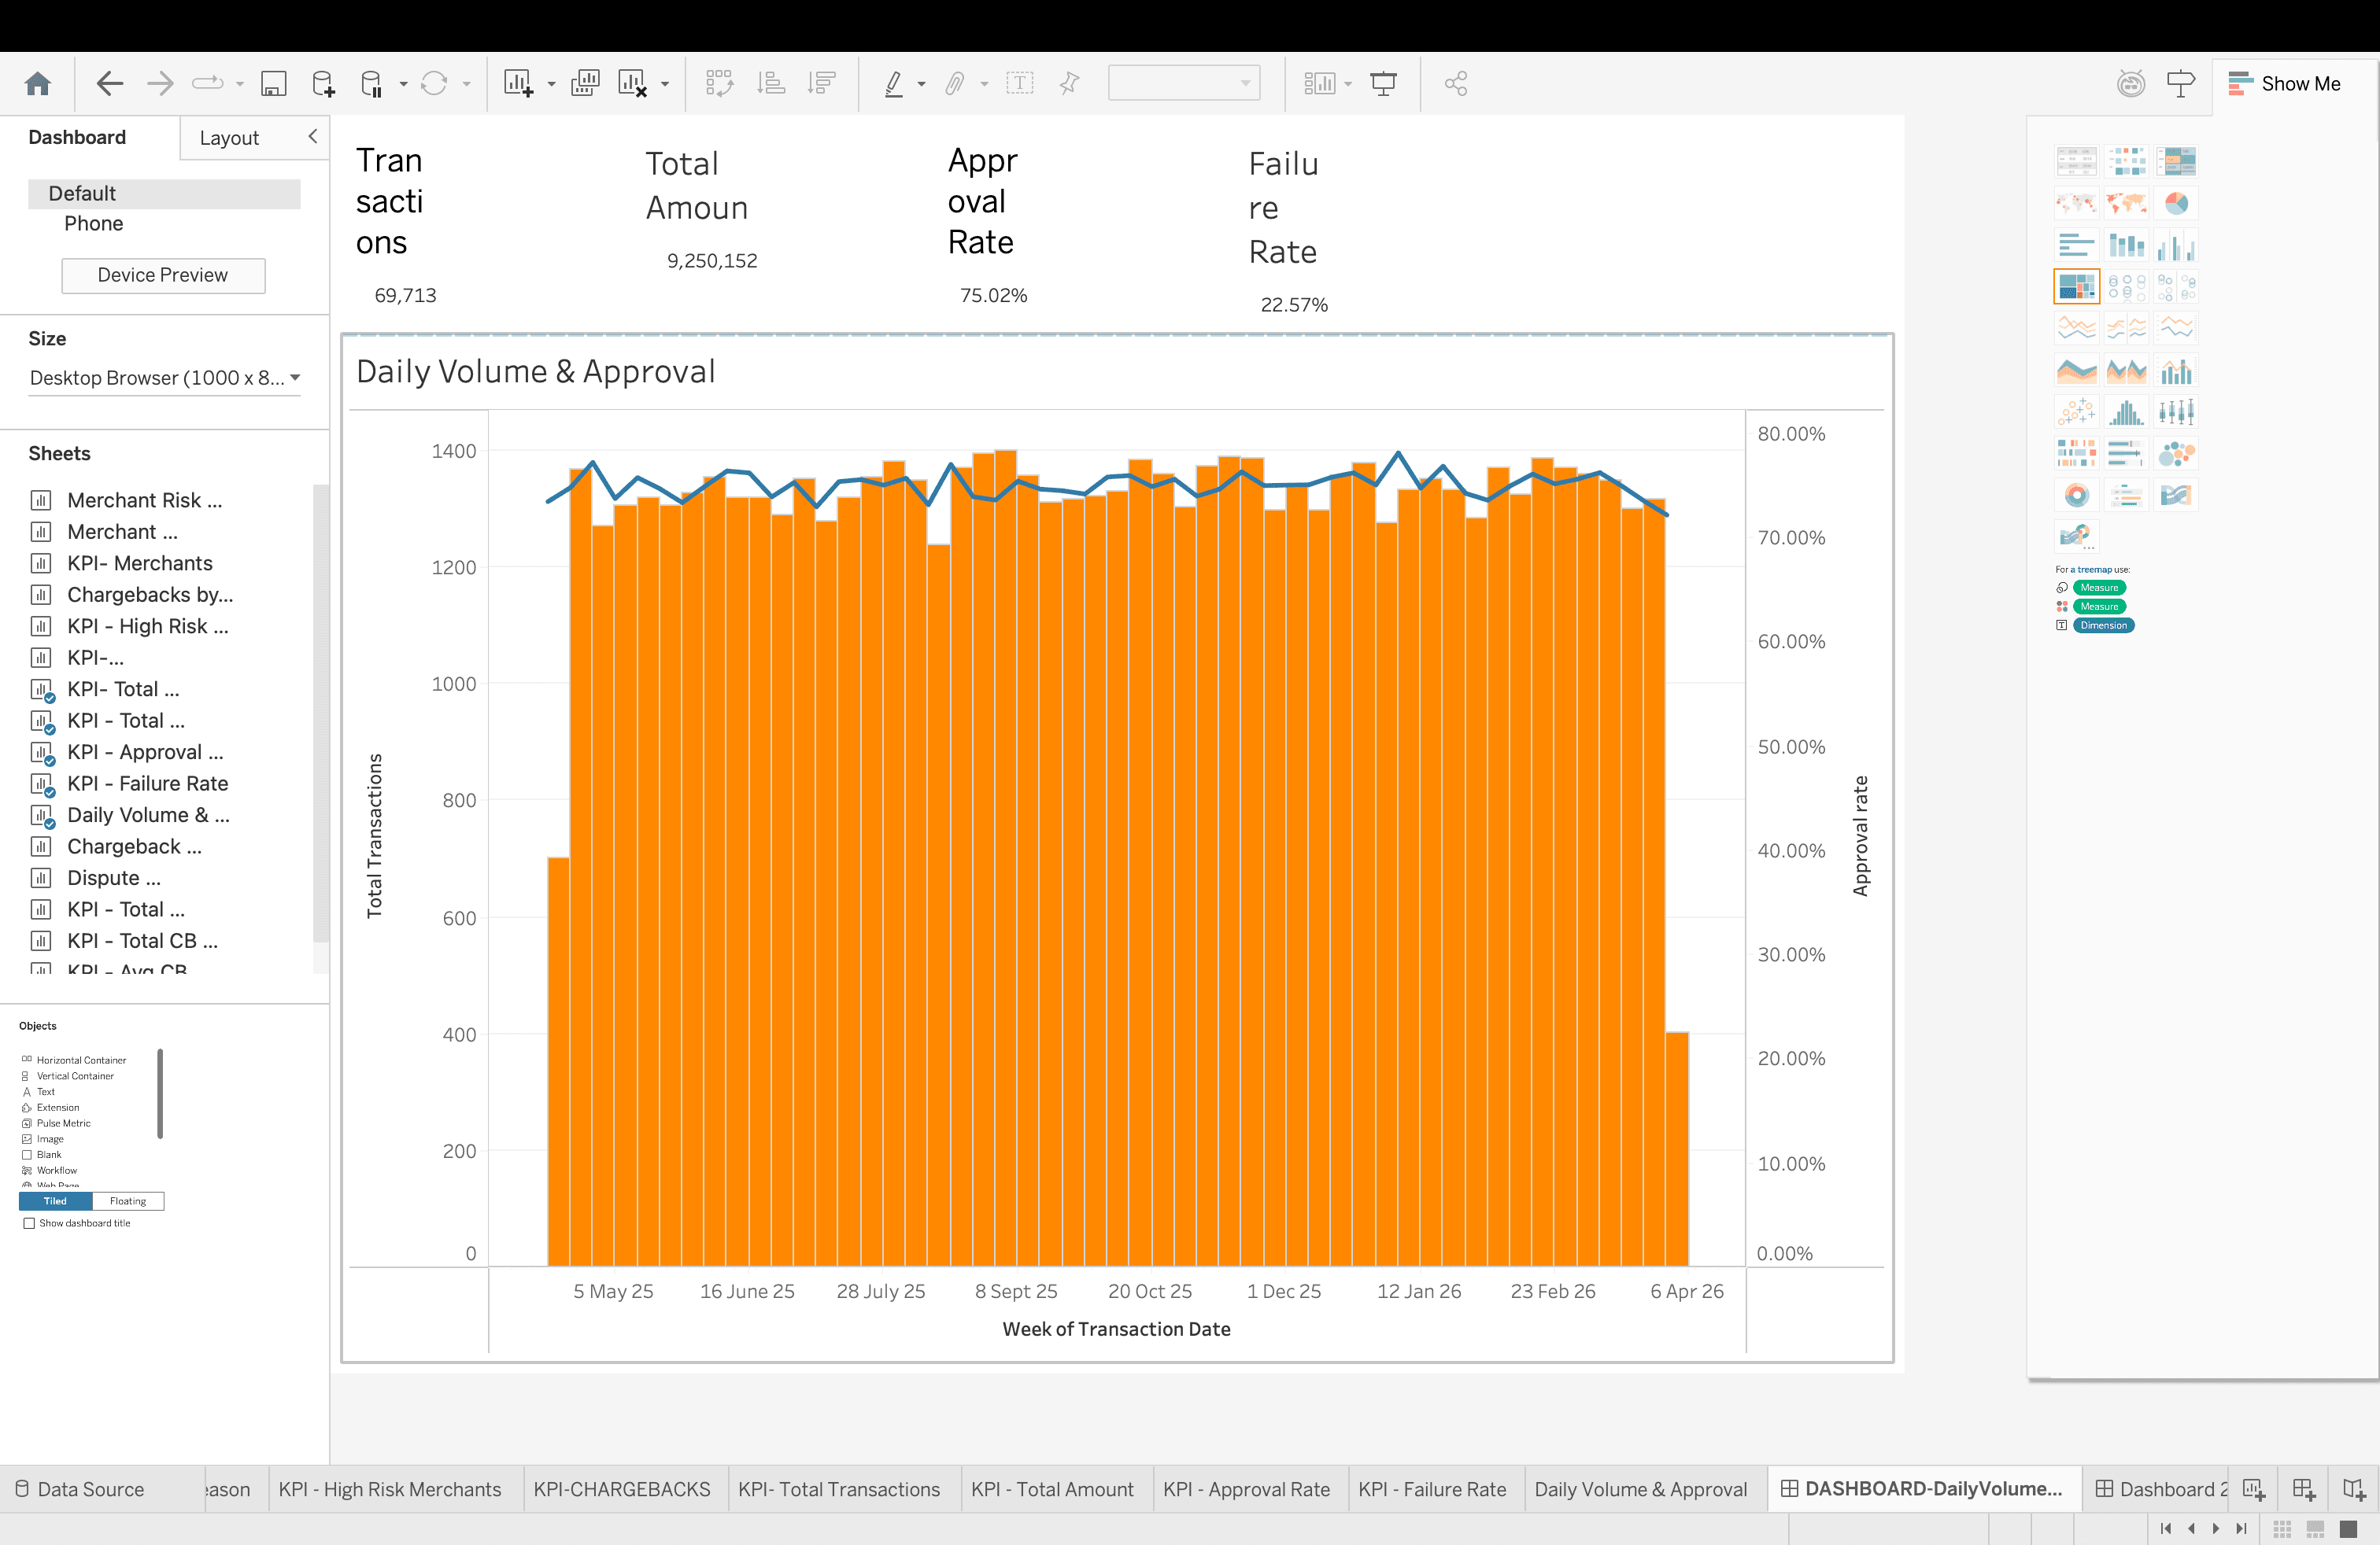Click the pause auto updates icon
This screenshot has height=1545, width=2380.
point(372,84)
